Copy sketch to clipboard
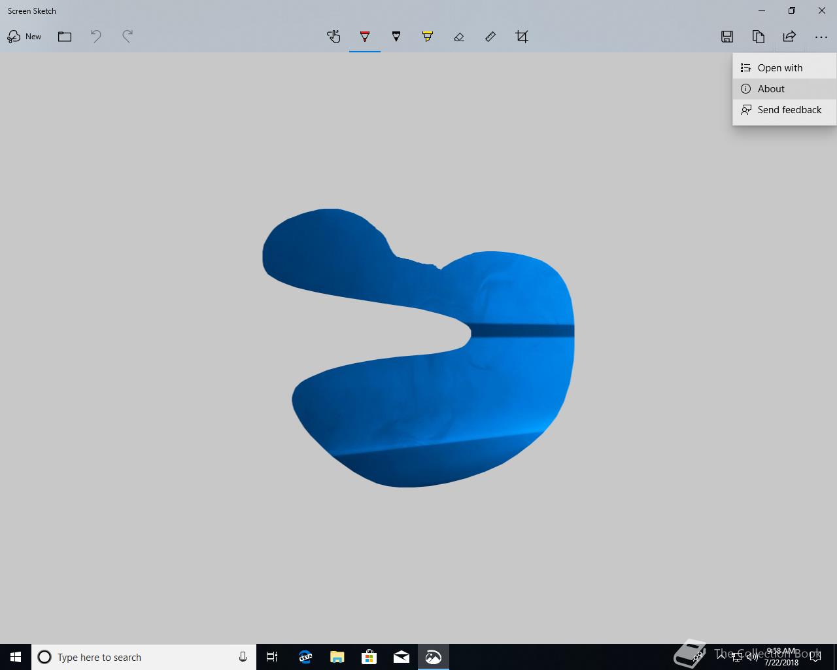 [759, 37]
